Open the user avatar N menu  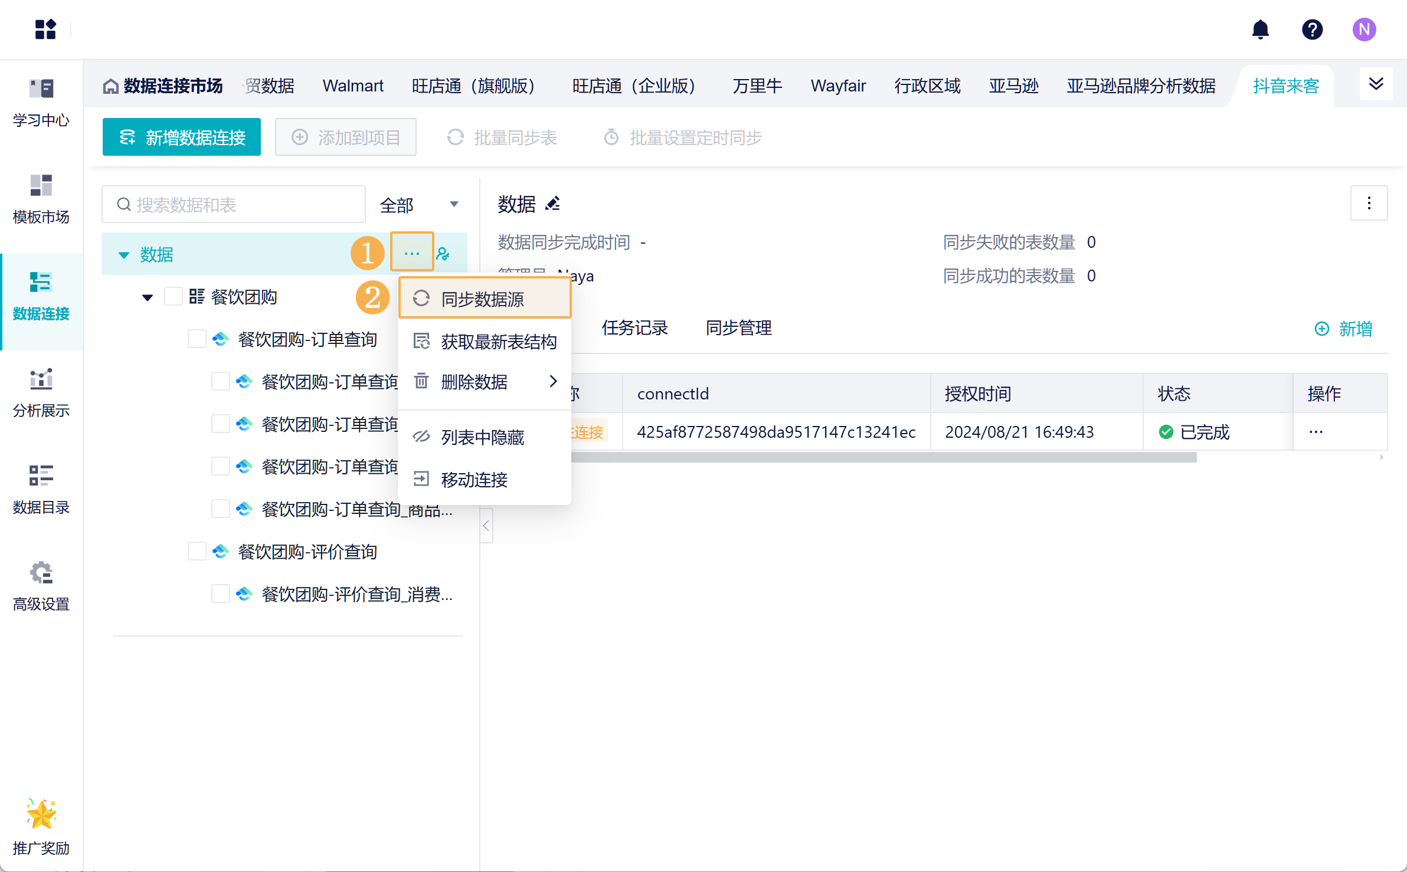pos(1364,29)
